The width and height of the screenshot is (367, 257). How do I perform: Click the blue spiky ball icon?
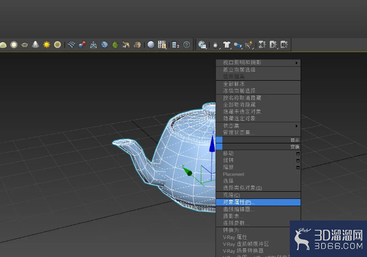(104, 45)
